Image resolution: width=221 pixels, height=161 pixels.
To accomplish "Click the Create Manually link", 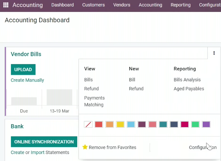I will (x=27, y=80).
